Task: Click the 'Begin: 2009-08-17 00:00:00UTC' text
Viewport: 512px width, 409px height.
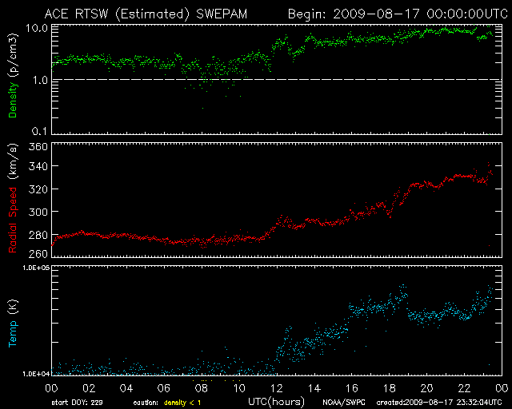Action: click(398, 14)
